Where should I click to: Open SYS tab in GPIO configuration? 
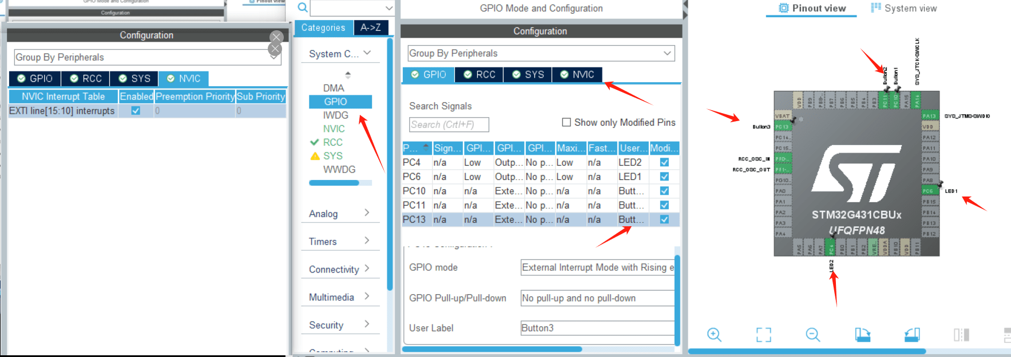(528, 75)
